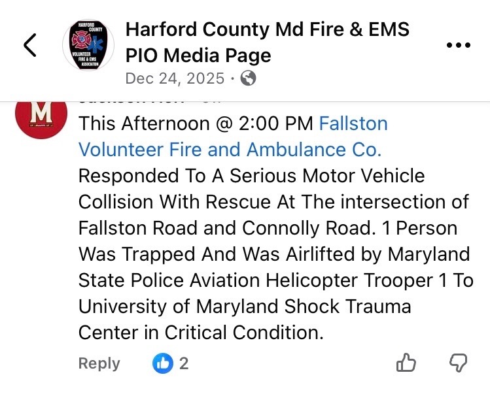Open the Harford County page logo
Image resolution: width=490 pixels, height=396 pixels.
(x=88, y=45)
